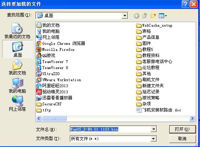The height and width of the screenshot is (147, 200).
Task: Select the TeamViewer 8 shortcut
Action: tap(52, 68)
